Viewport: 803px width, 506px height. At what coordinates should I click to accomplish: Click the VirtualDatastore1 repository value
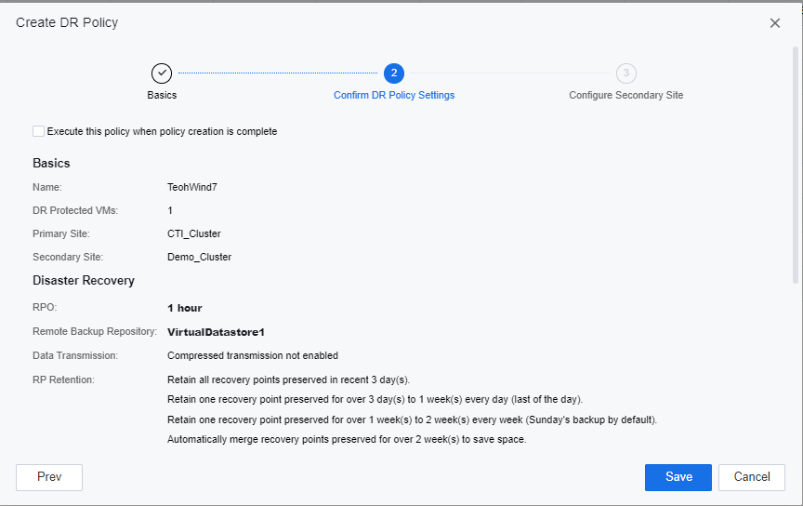[x=217, y=331]
